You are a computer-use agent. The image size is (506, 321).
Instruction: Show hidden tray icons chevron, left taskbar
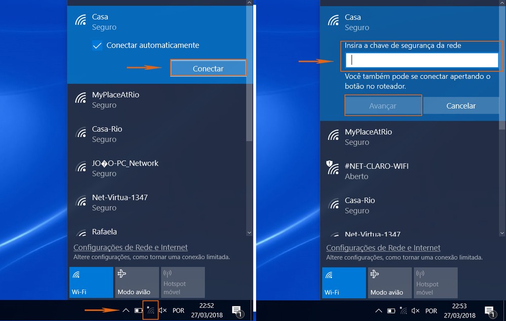(126, 310)
